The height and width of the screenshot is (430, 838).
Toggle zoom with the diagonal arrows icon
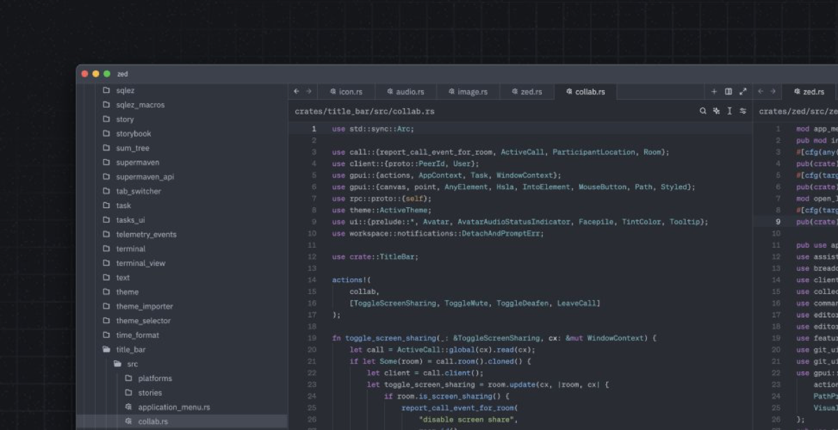pyautogui.click(x=743, y=91)
